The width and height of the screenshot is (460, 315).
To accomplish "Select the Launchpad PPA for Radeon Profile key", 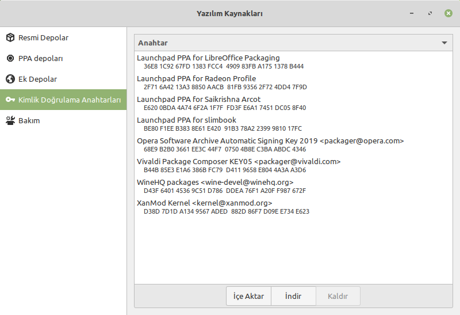I will click(293, 82).
